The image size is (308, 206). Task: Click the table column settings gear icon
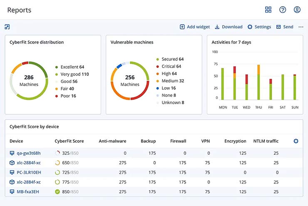[296, 141]
